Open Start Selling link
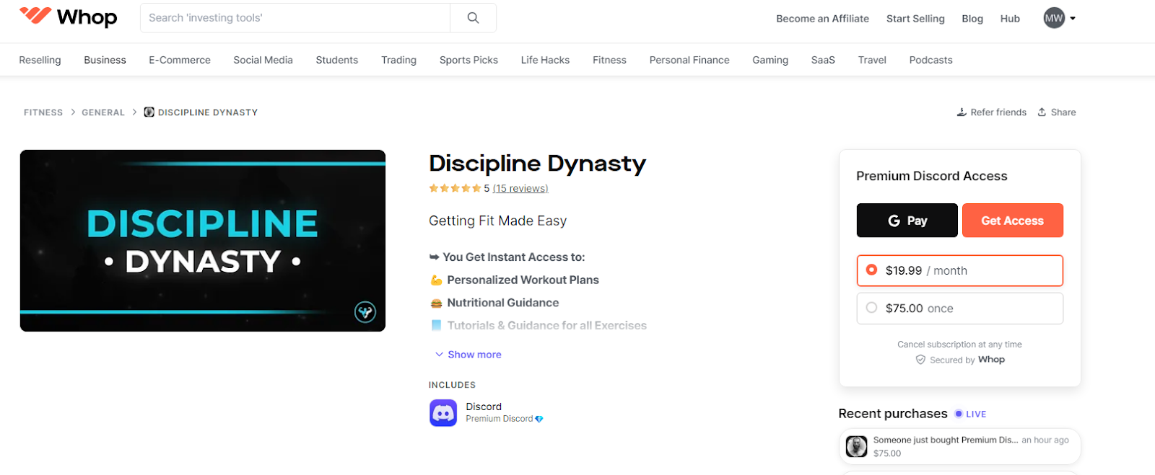The image size is (1155, 475). [x=915, y=19]
